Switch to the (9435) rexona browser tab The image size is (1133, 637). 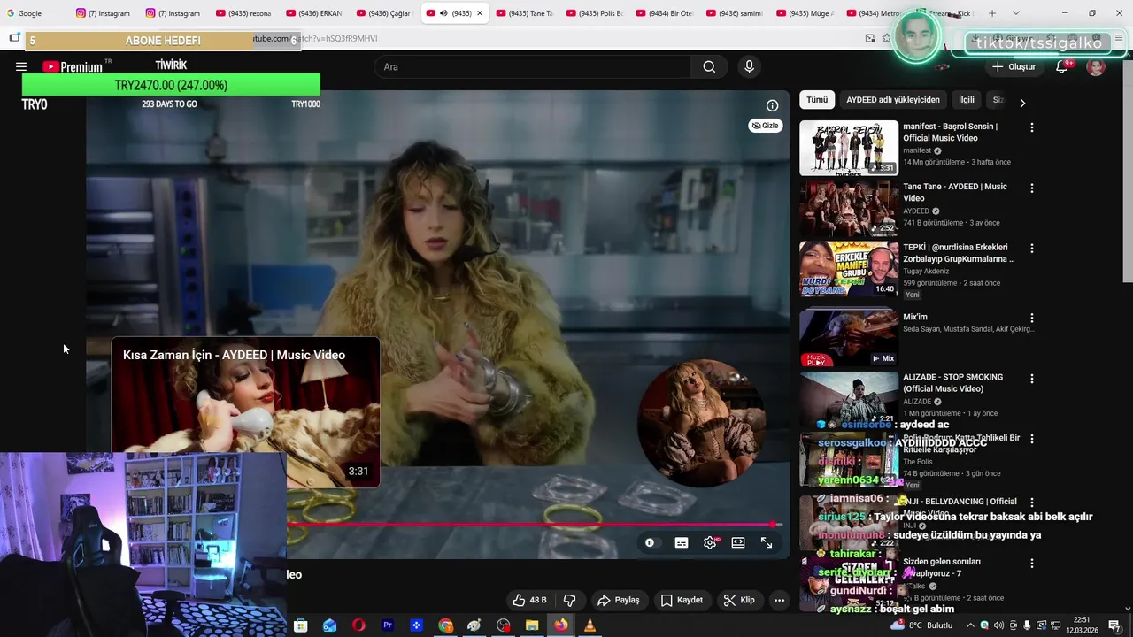click(x=245, y=13)
